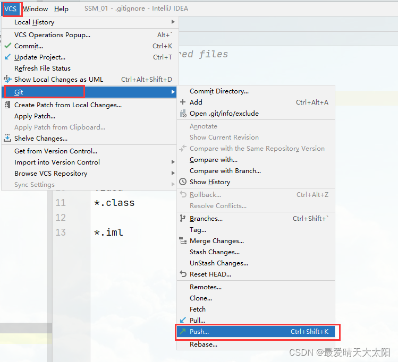Click the *.class text in editor

tap(114, 203)
